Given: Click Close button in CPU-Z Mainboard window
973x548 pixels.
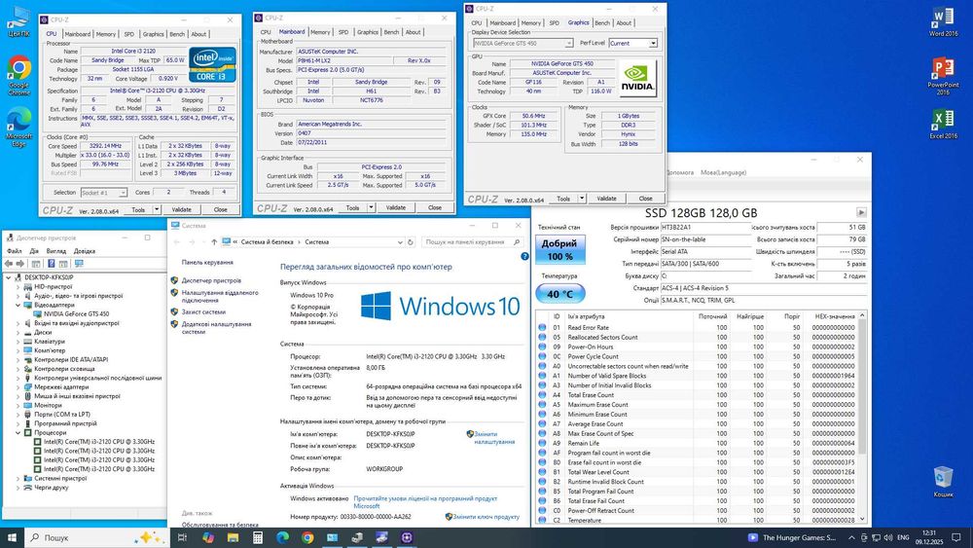Looking at the screenshot, I should pyautogui.click(x=435, y=208).
